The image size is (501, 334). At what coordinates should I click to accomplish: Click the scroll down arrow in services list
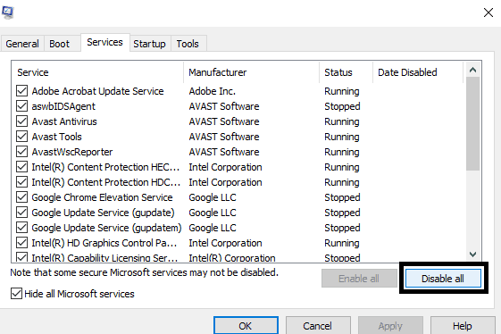coord(473,255)
